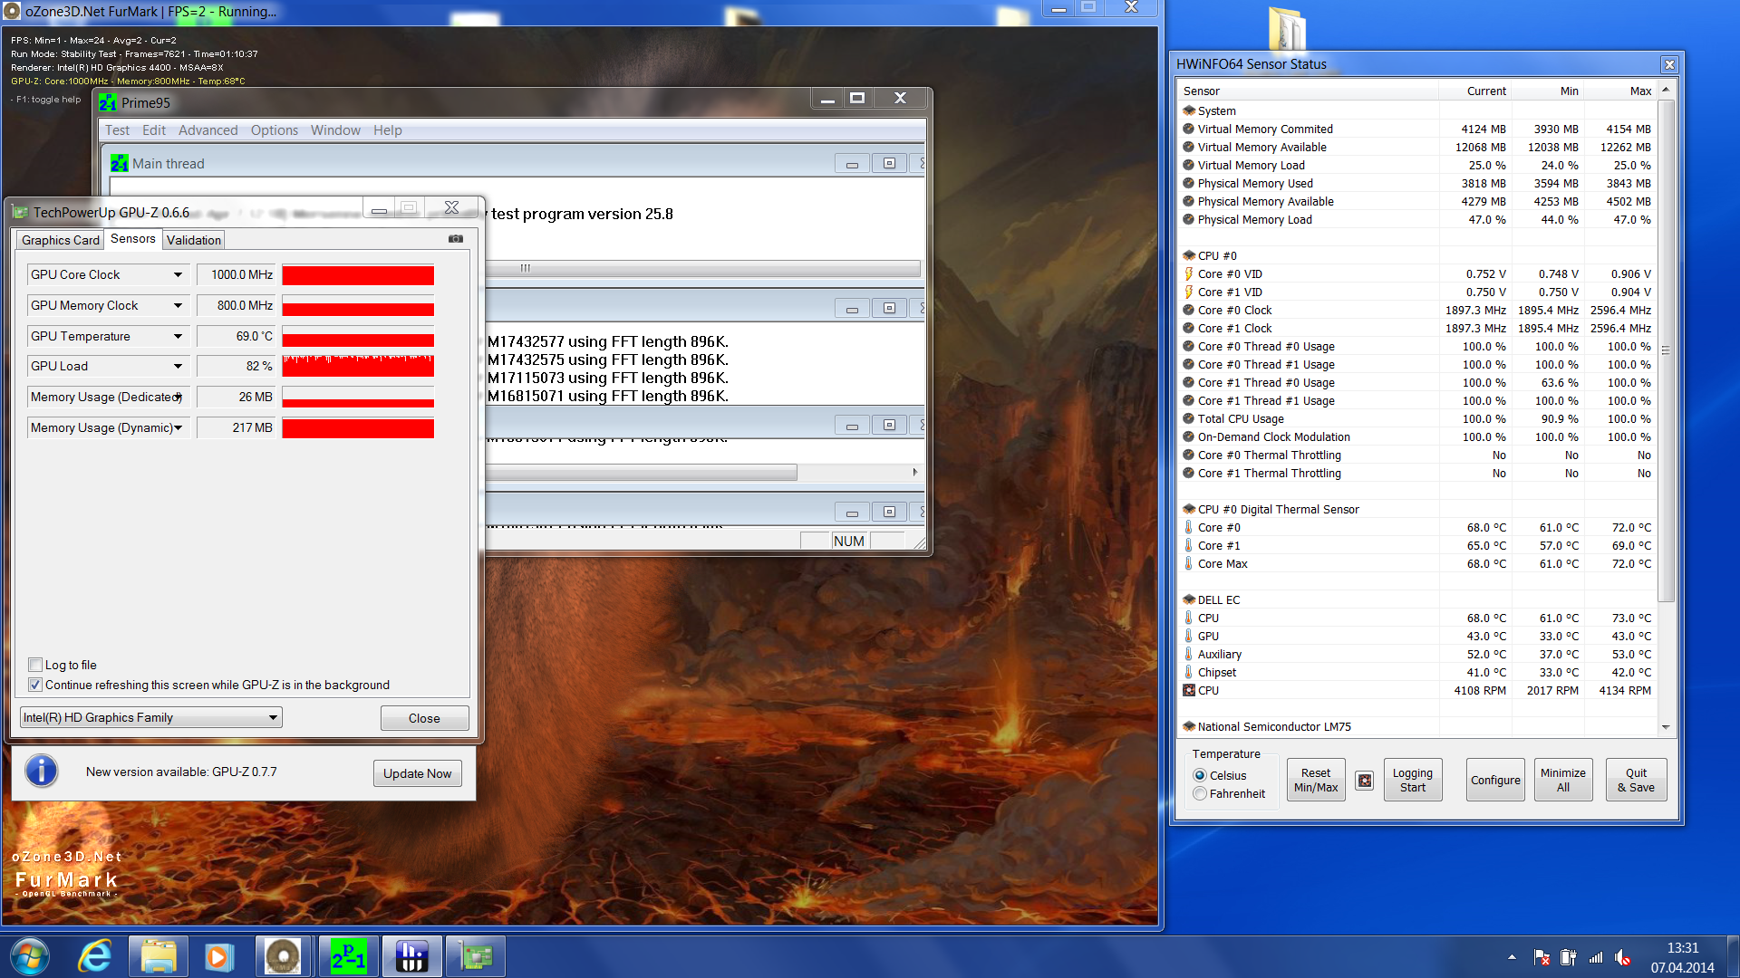Click Reset Min/Max in HWiNFO
Screen dimensions: 1740x978
click(1316, 780)
